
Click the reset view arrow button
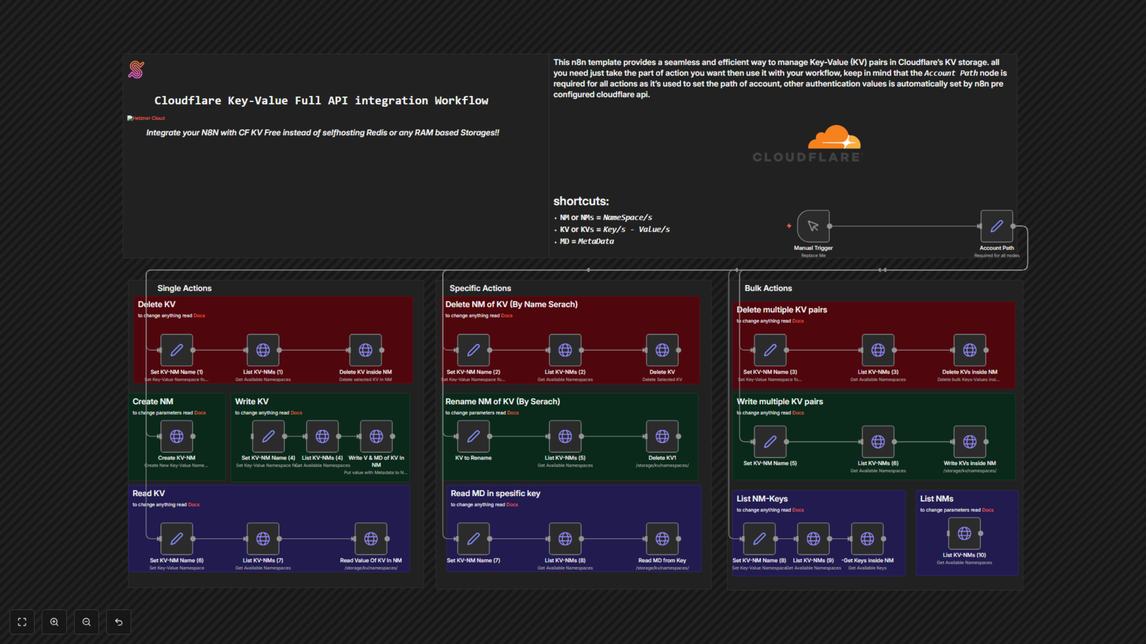(x=118, y=622)
